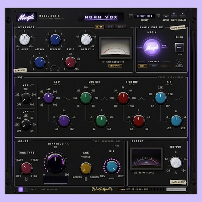Screen dimensions: 202x202
Task: Click the dry/wet double-arrow icon
Action: pyautogui.click(x=112, y=179)
